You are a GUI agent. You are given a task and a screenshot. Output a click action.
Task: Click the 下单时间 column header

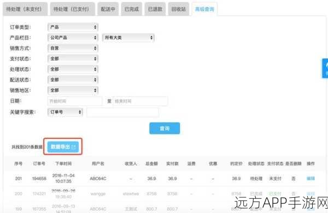tap(63, 163)
